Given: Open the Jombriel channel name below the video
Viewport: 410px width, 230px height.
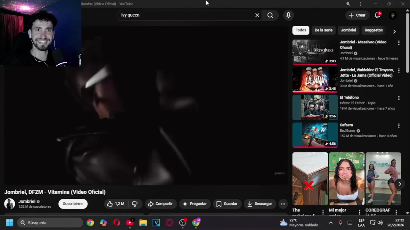Looking at the screenshot, I should click(x=27, y=202).
